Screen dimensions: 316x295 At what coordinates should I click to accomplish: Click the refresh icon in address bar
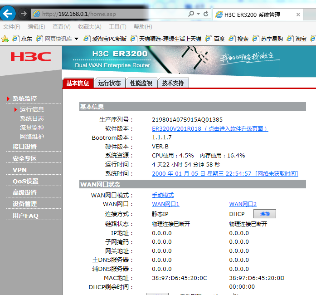(x=206, y=14)
